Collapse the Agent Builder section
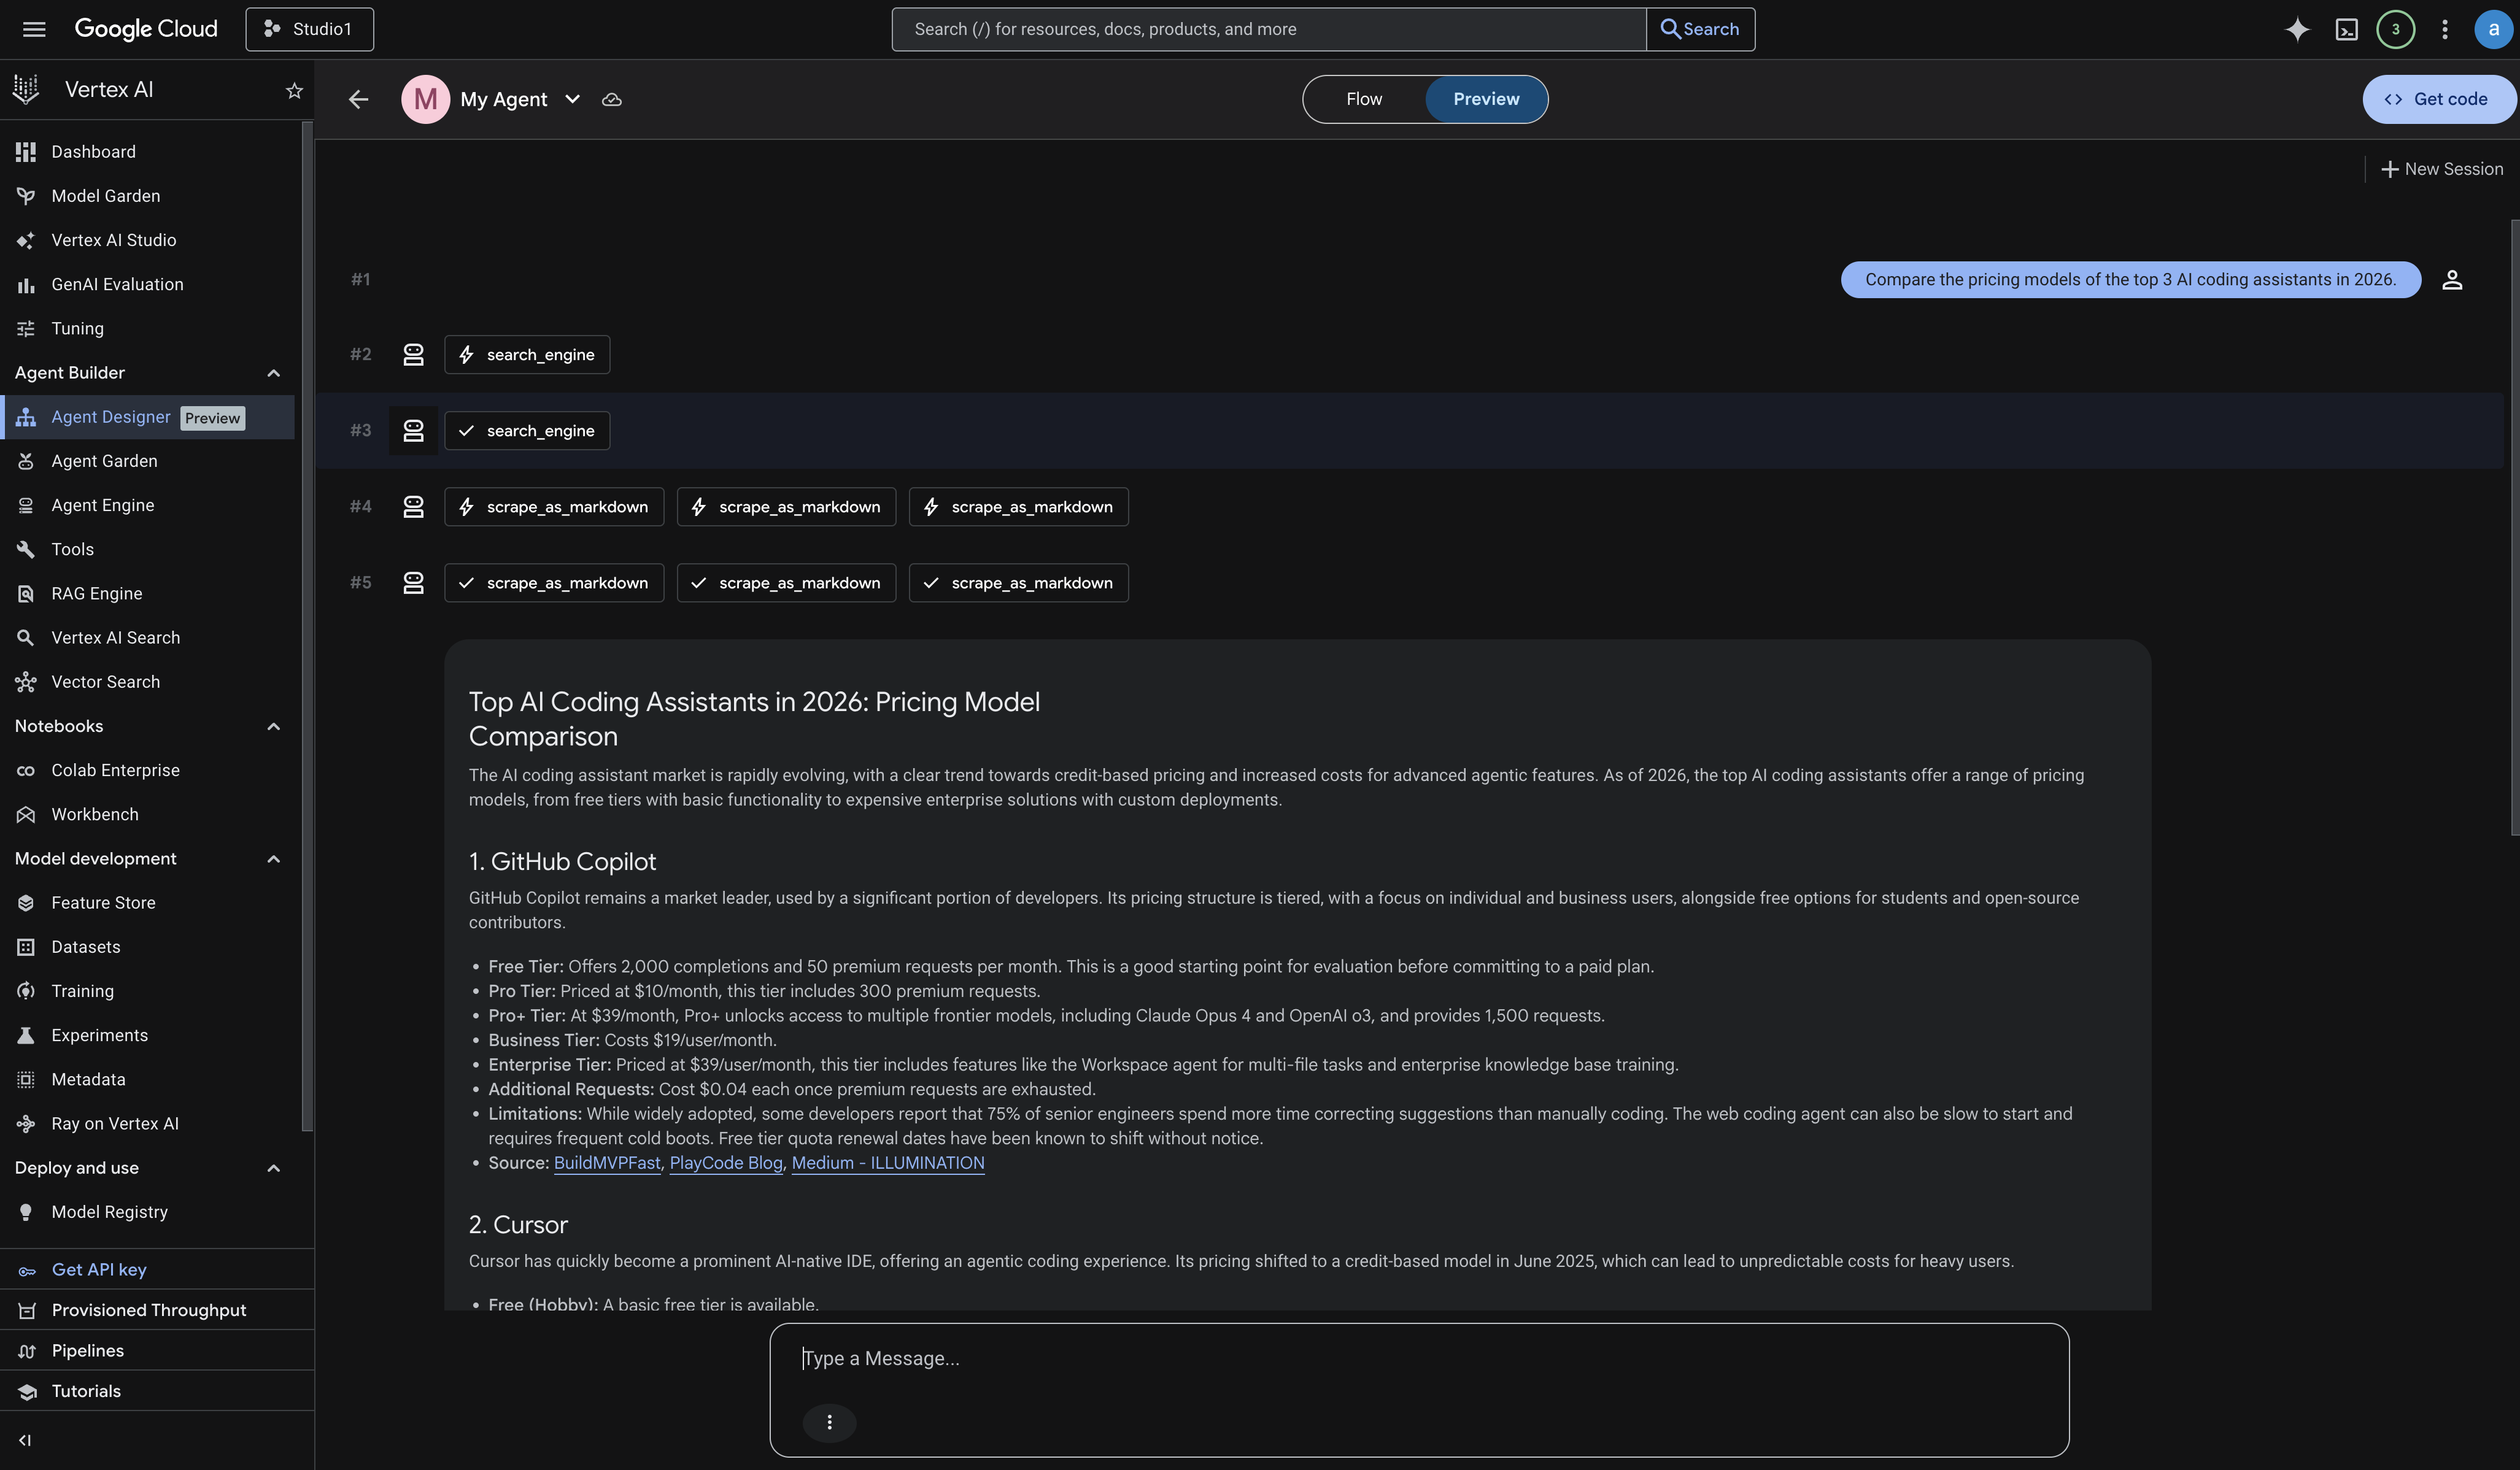This screenshot has height=1470, width=2520. coord(273,373)
